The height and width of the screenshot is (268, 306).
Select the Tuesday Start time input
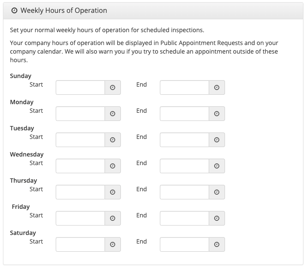point(81,140)
